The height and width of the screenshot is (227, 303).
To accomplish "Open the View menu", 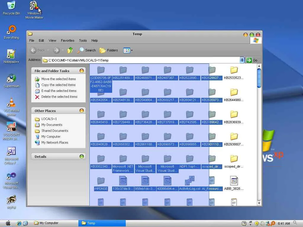I will 52,40.
